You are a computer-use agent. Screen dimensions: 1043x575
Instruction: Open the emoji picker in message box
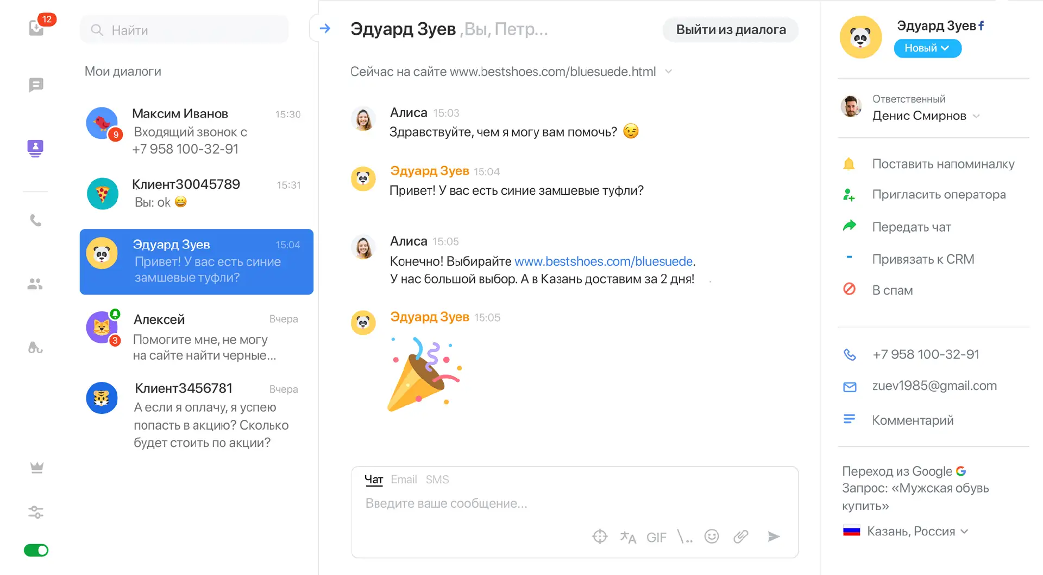pos(712,536)
